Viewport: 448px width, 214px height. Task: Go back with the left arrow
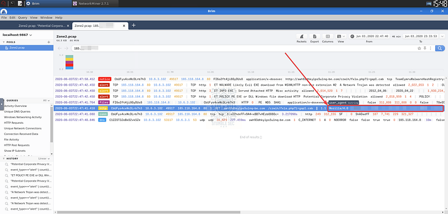(59, 48)
